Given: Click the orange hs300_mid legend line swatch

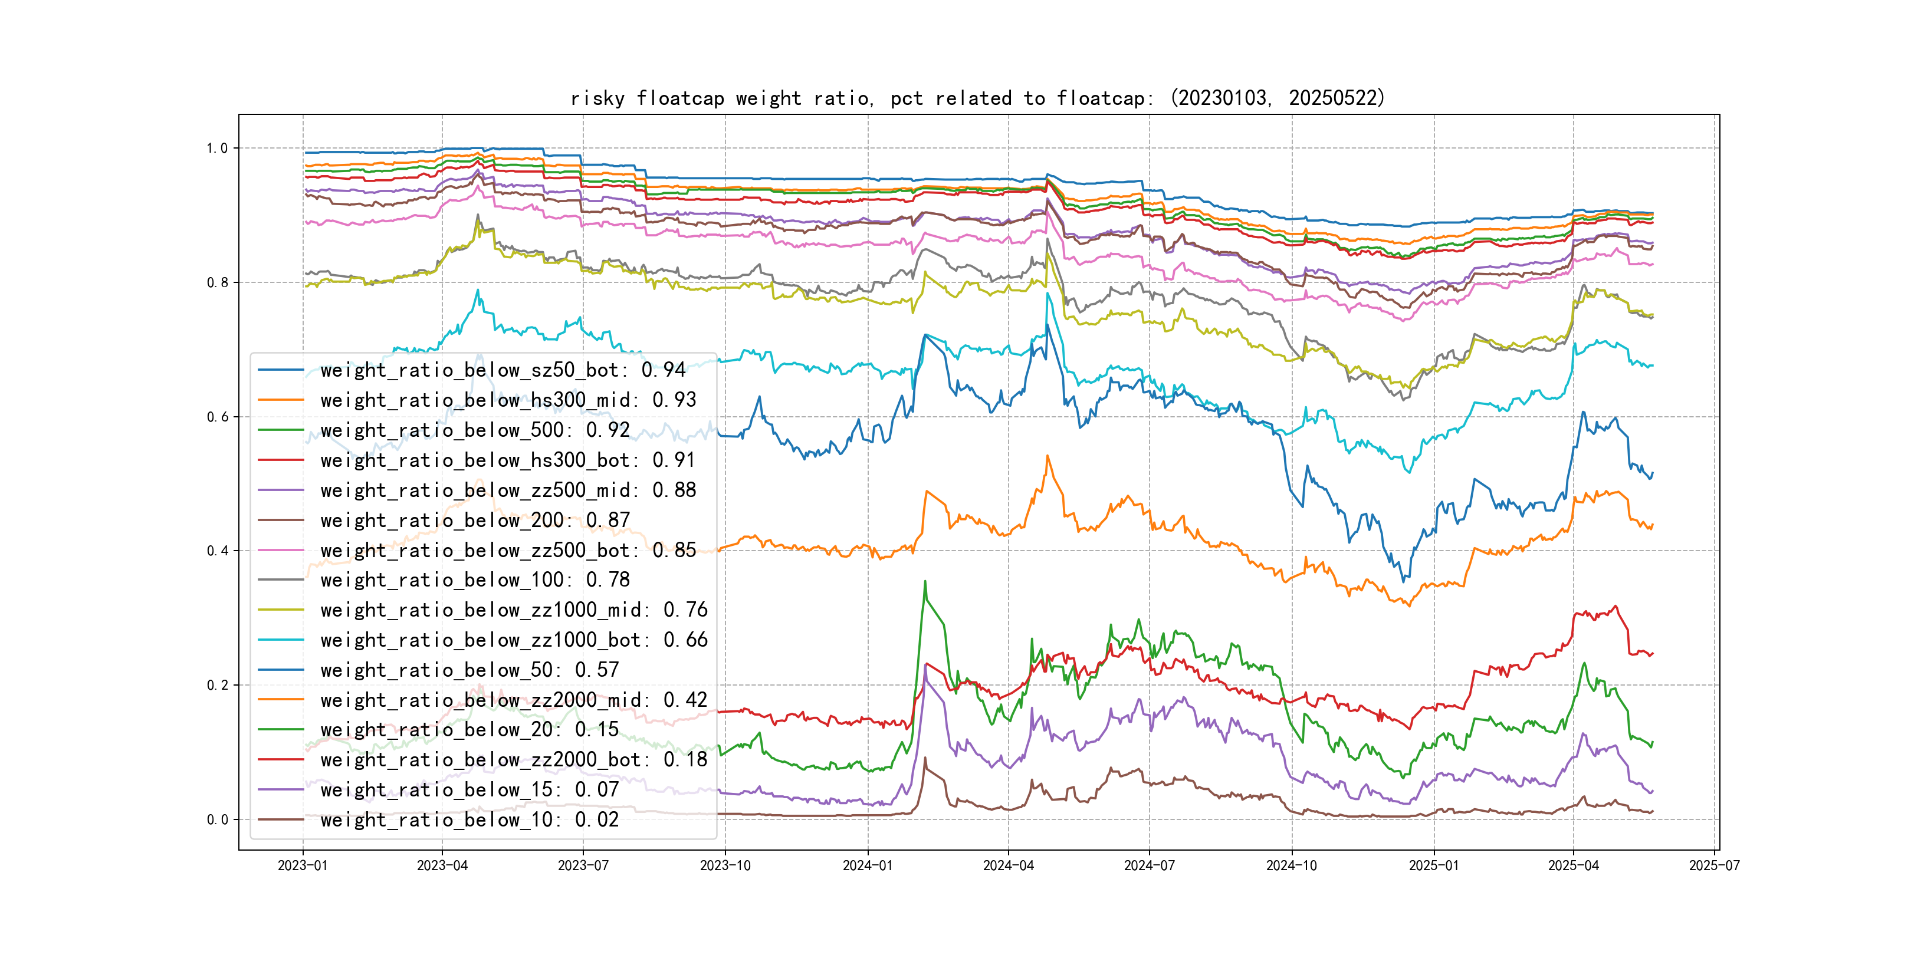Looking at the screenshot, I should [280, 400].
